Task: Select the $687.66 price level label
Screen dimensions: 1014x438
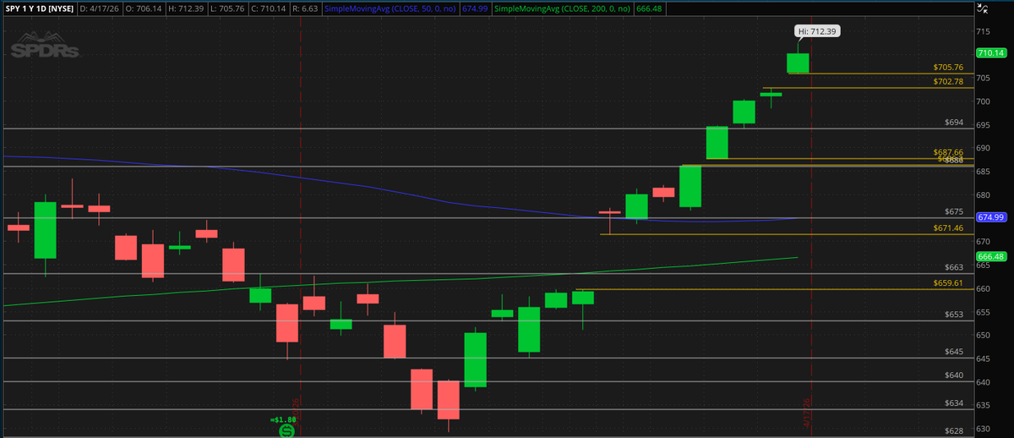Action: click(x=948, y=152)
